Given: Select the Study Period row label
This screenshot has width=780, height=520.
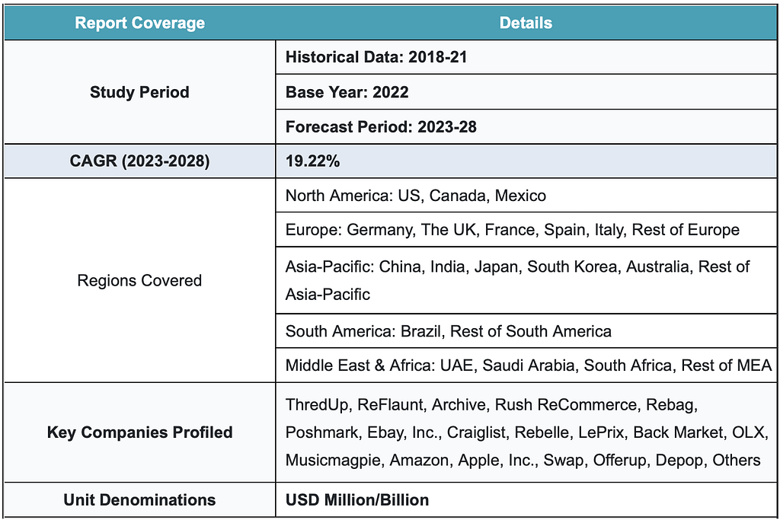Looking at the screenshot, I should coord(139,92).
